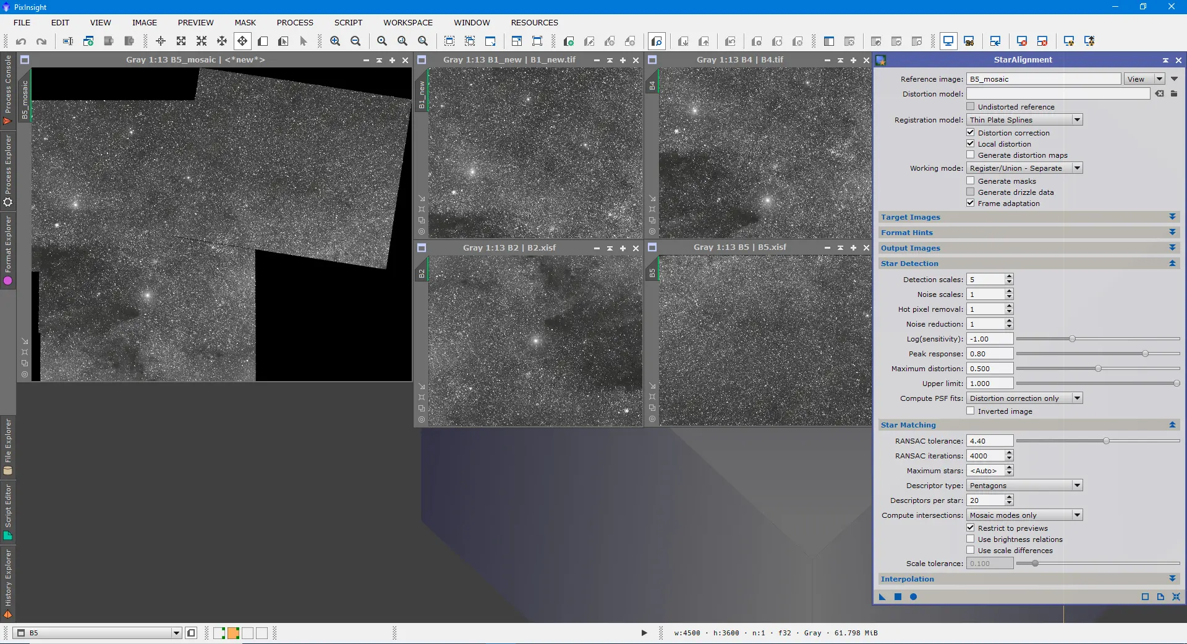The height and width of the screenshot is (644, 1187).
Task: Click the StarAlignment process icon in title bar
Action: point(881,60)
